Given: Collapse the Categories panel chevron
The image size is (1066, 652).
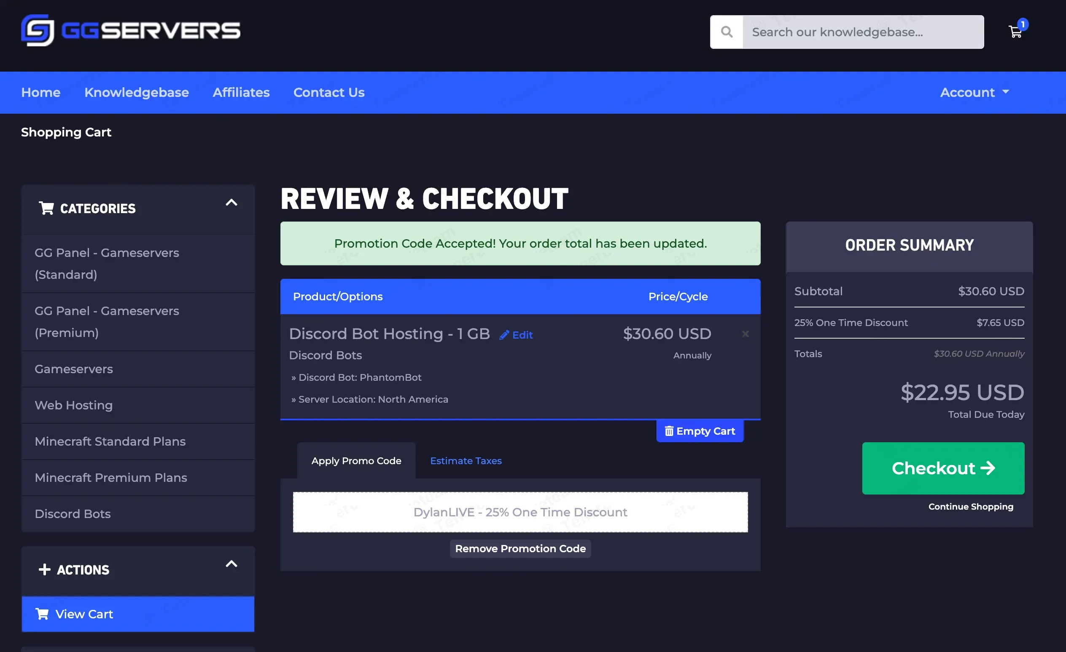Looking at the screenshot, I should pyautogui.click(x=232, y=203).
